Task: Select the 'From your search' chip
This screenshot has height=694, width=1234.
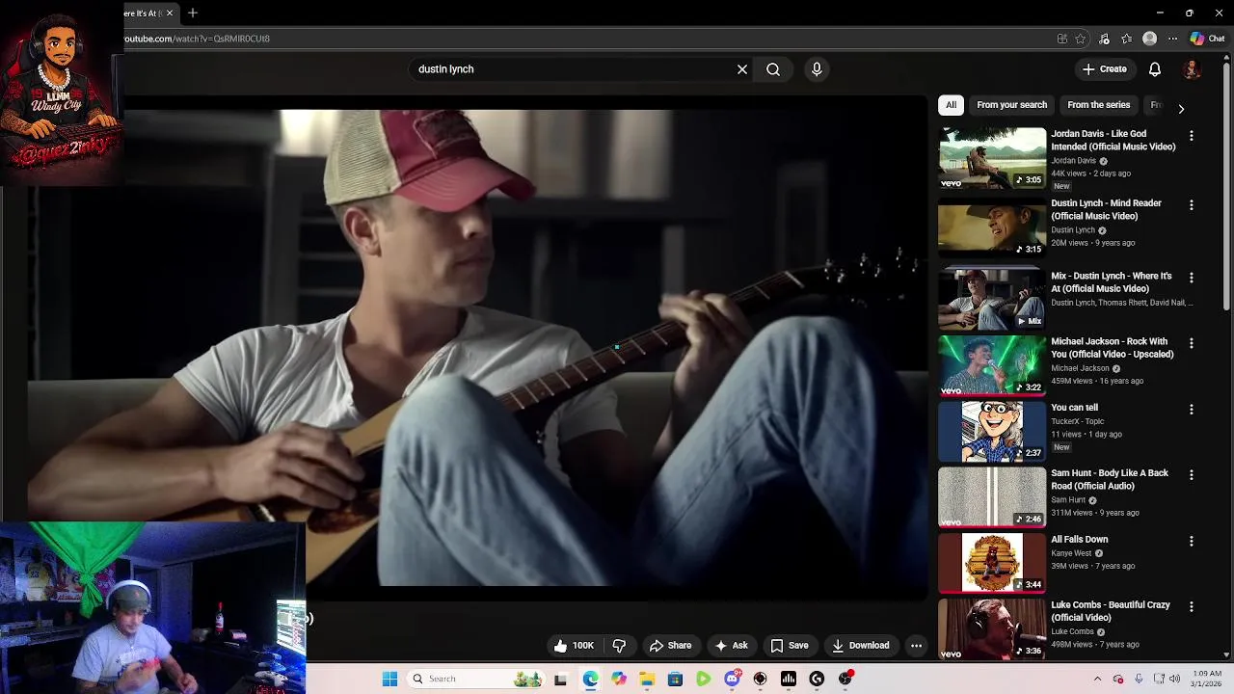Action: click(1011, 105)
